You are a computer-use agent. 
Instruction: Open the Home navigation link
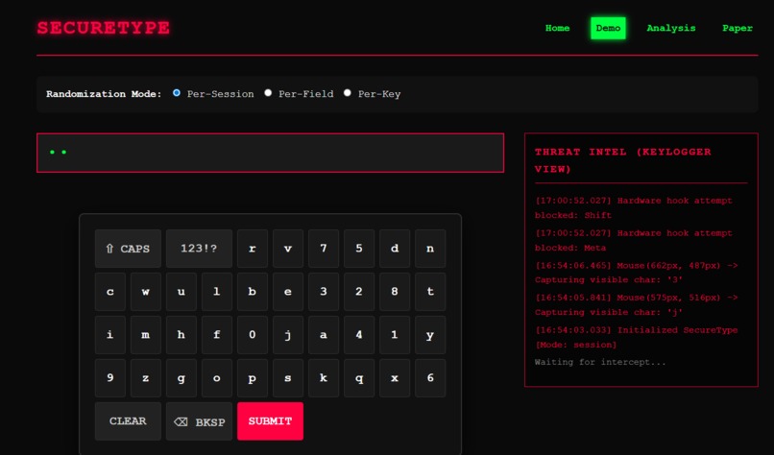tap(557, 28)
